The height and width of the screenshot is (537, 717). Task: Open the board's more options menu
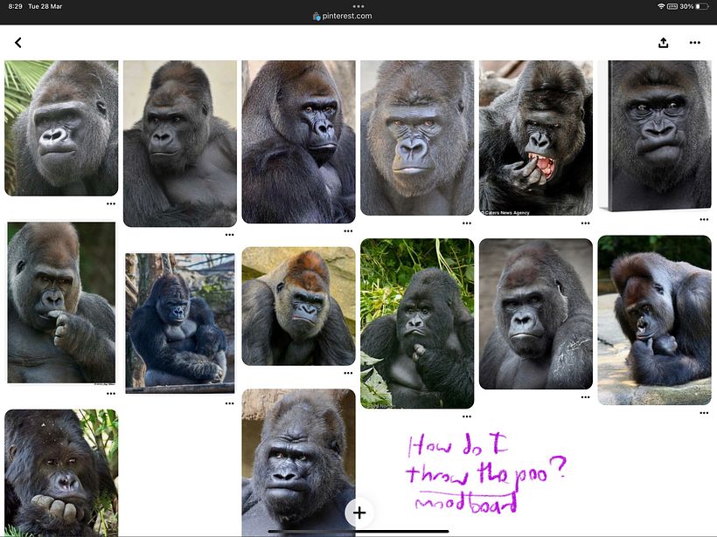[694, 43]
